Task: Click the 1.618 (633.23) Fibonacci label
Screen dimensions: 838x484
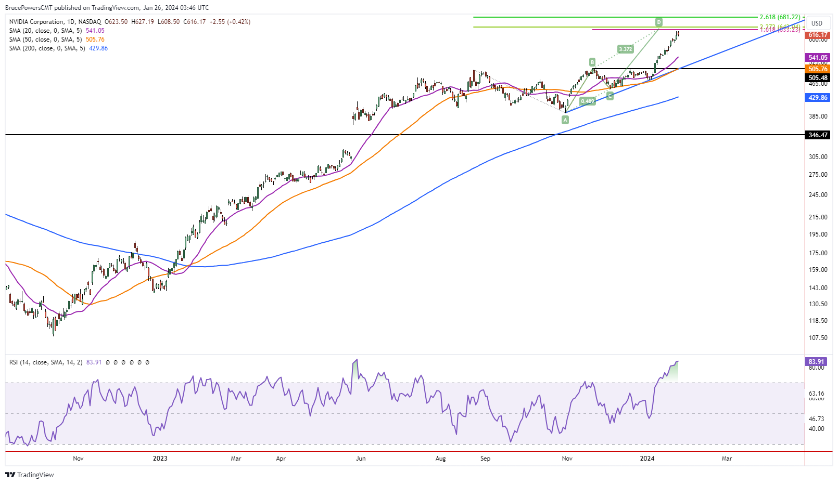Action: tap(780, 30)
